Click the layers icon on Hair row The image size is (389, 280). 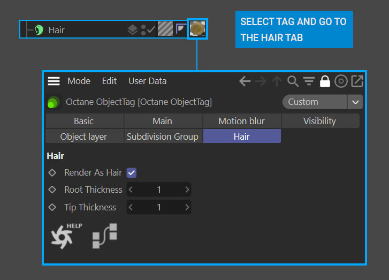[132, 30]
